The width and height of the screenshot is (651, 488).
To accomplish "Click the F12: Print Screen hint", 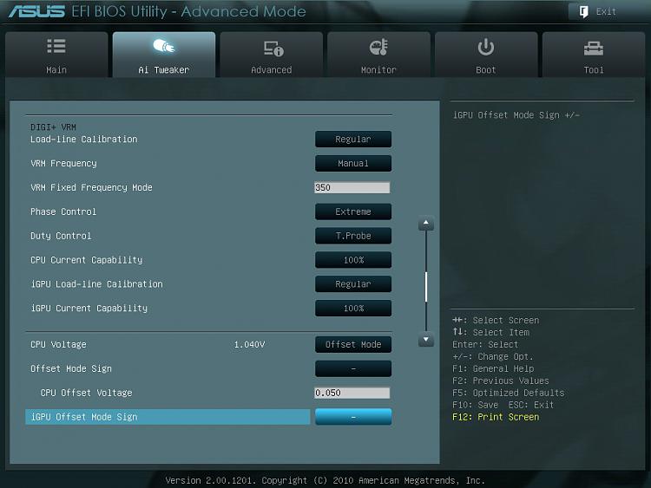I will pyautogui.click(x=496, y=417).
